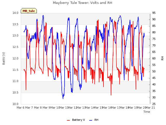The height and width of the screenshot is (125, 166).
Task: Click the 'Mar 18' date label
Action: tap(124, 108)
